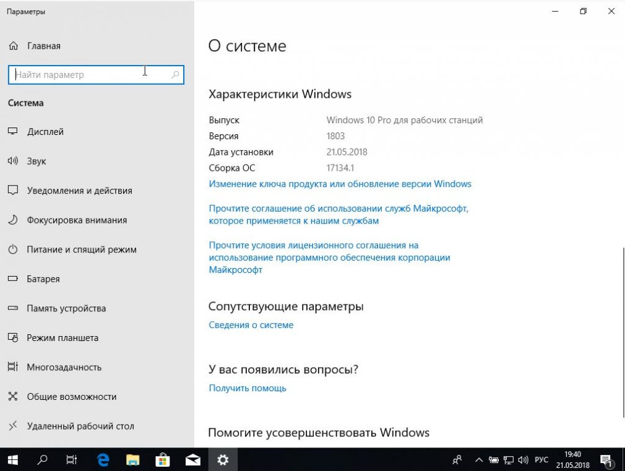
Task: Click link Изменение ключа продукта или обновление версии
Action: 340,184
